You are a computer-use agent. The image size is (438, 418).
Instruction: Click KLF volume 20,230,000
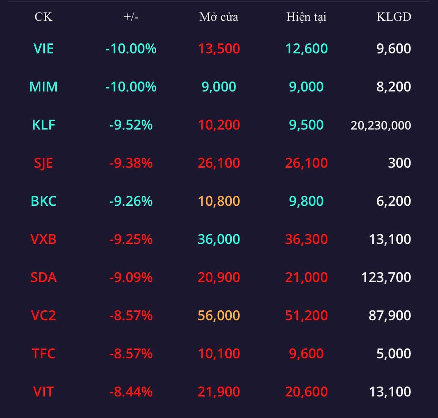click(x=381, y=126)
